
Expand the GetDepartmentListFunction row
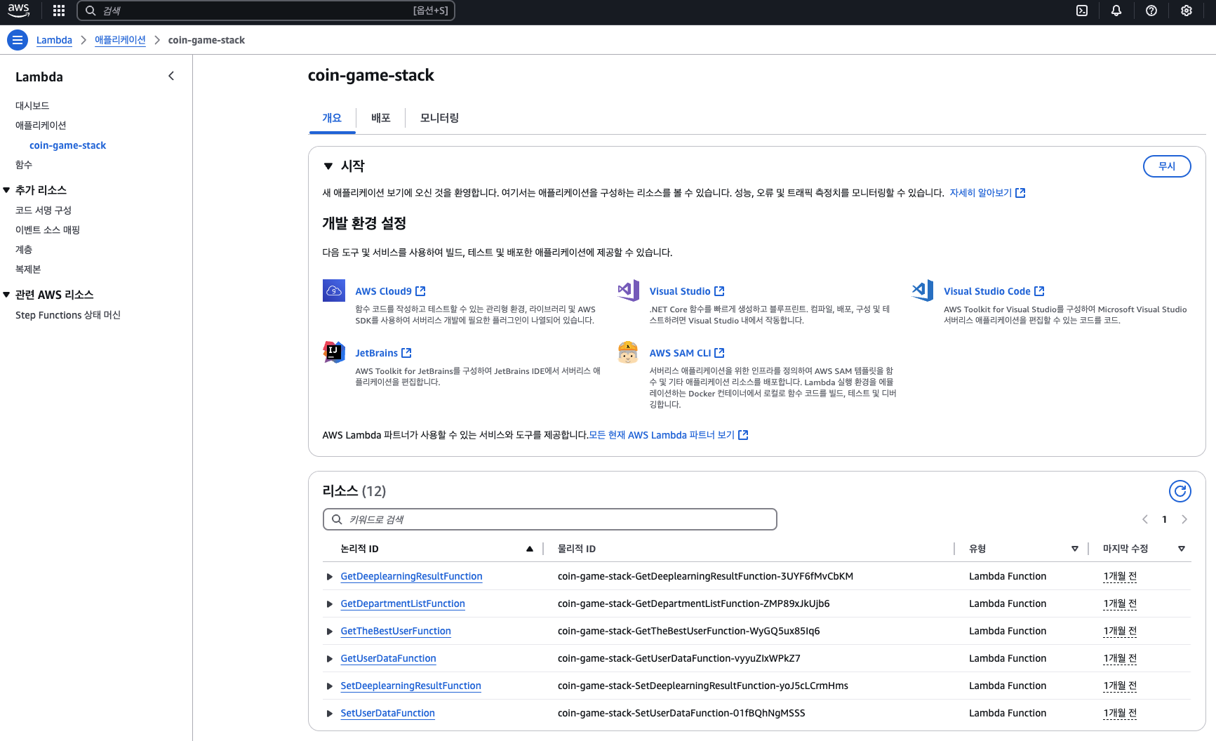click(330, 604)
